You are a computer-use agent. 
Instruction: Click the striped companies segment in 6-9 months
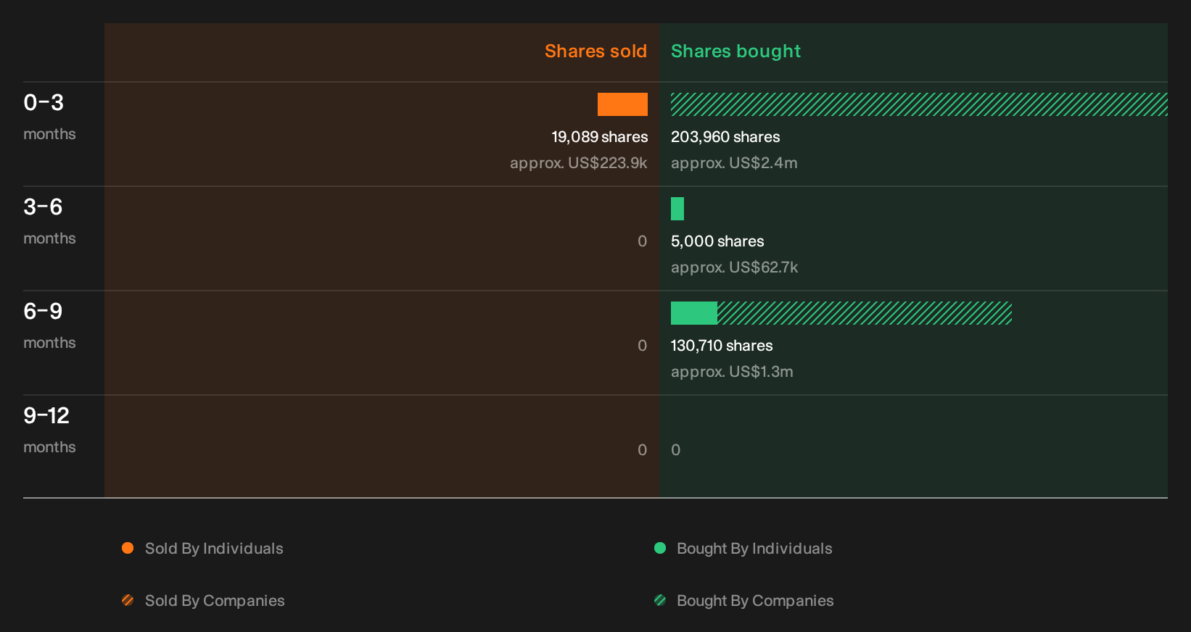(x=865, y=313)
